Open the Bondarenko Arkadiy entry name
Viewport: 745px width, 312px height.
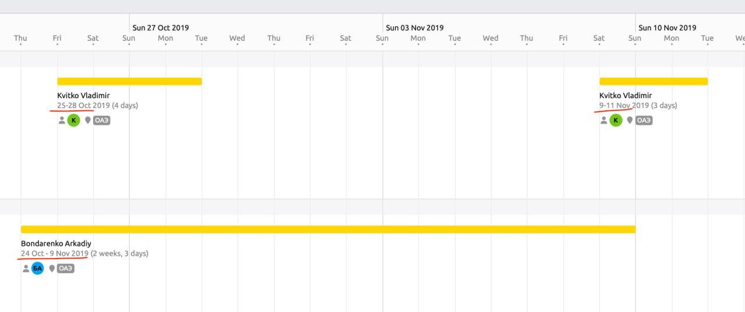pos(56,243)
